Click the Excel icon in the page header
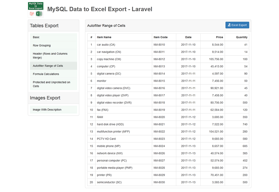The height and width of the screenshot is (192, 279). [x=39, y=14]
